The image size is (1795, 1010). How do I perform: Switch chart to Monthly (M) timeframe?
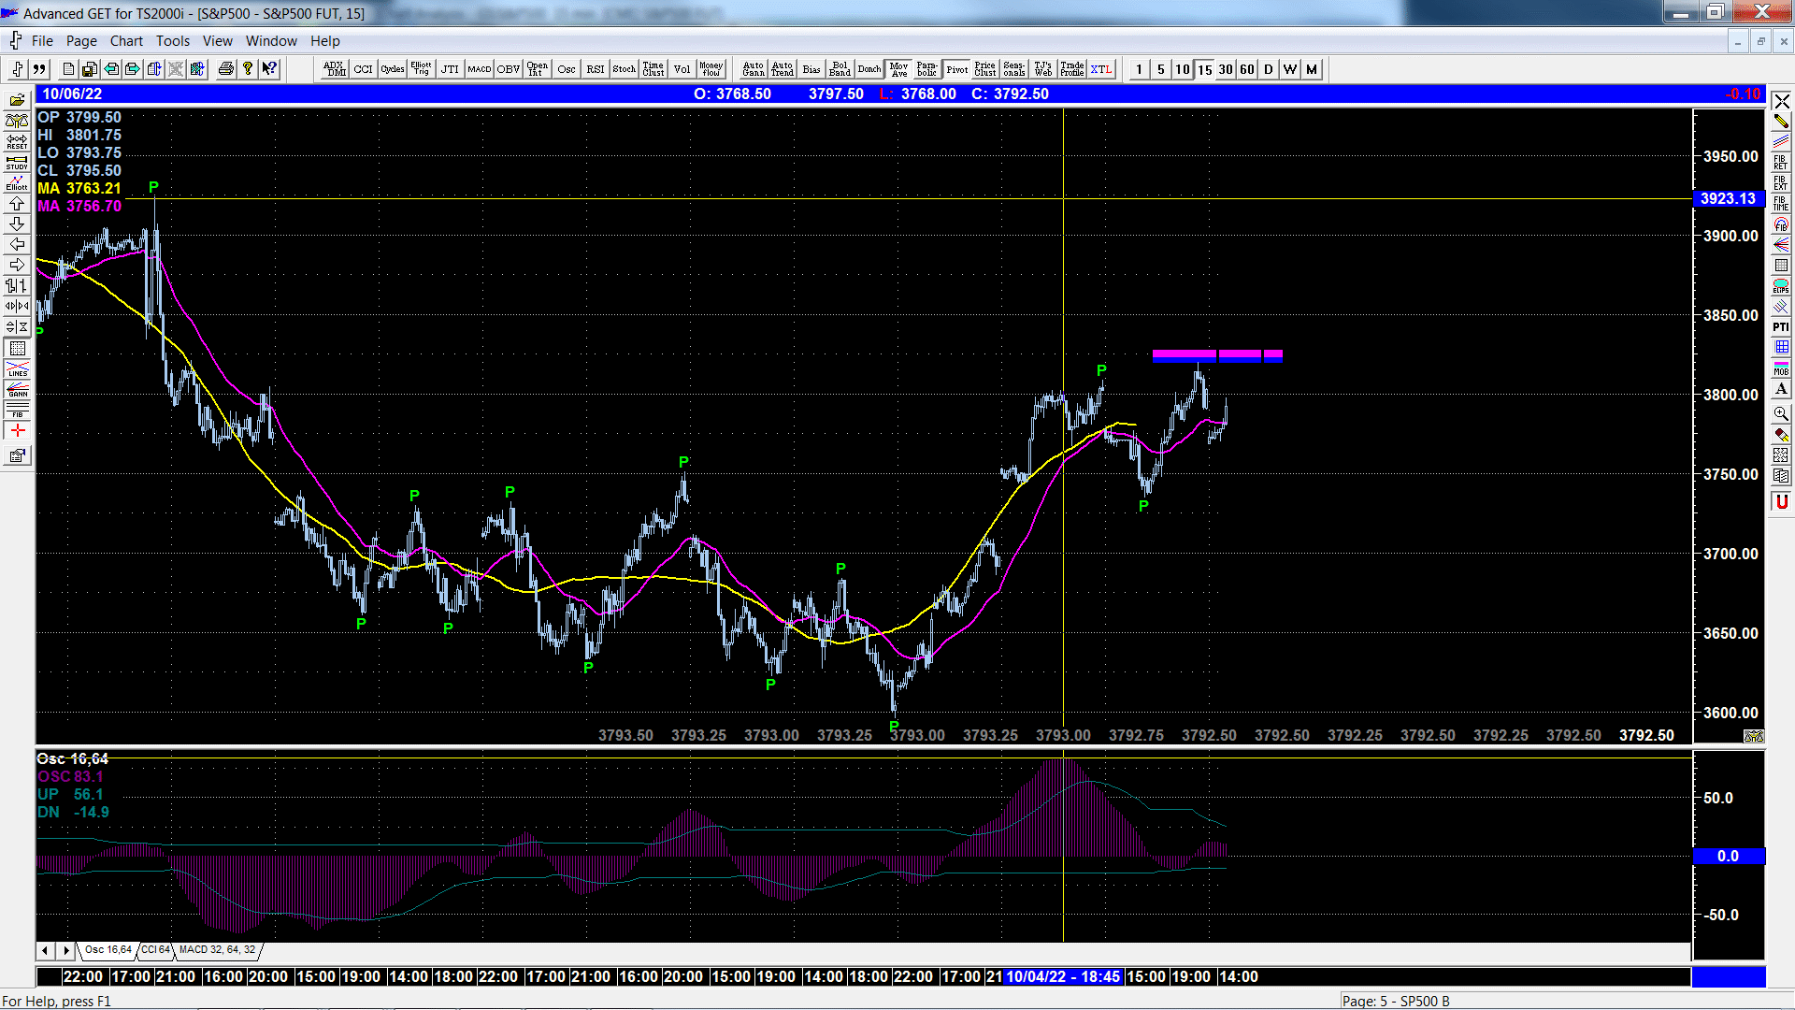(x=1311, y=69)
